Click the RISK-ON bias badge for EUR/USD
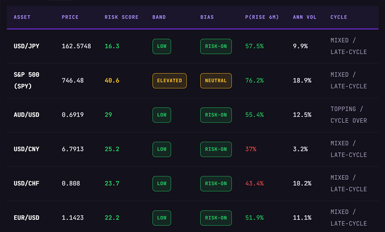Viewport: 385px width, 232px height. tap(216, 218)
